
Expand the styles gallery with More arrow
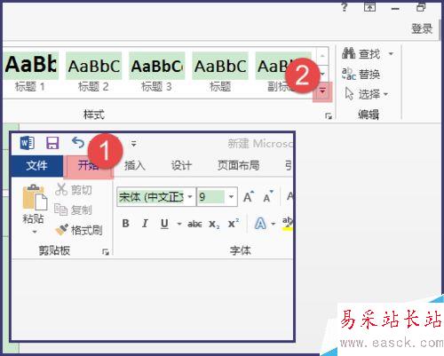click(x=322, y=91)
